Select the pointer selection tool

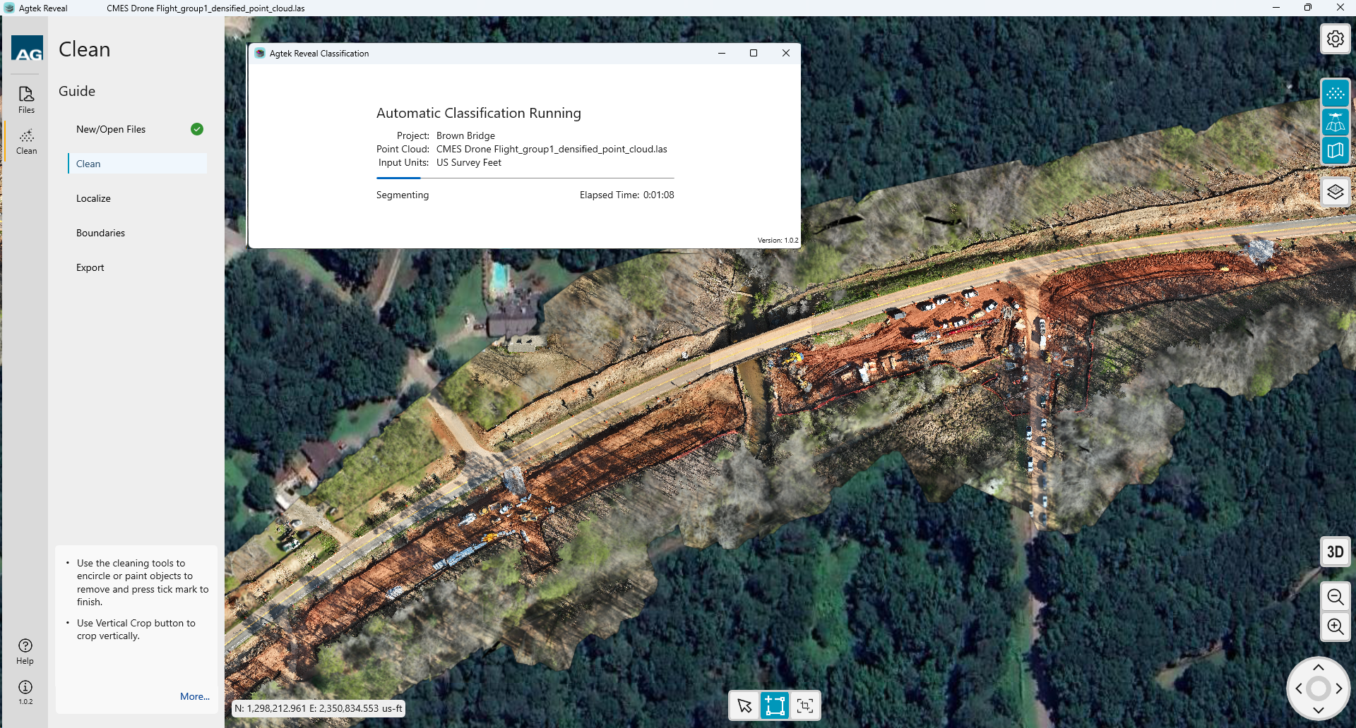pyautogui.click(x=744, y=705)
